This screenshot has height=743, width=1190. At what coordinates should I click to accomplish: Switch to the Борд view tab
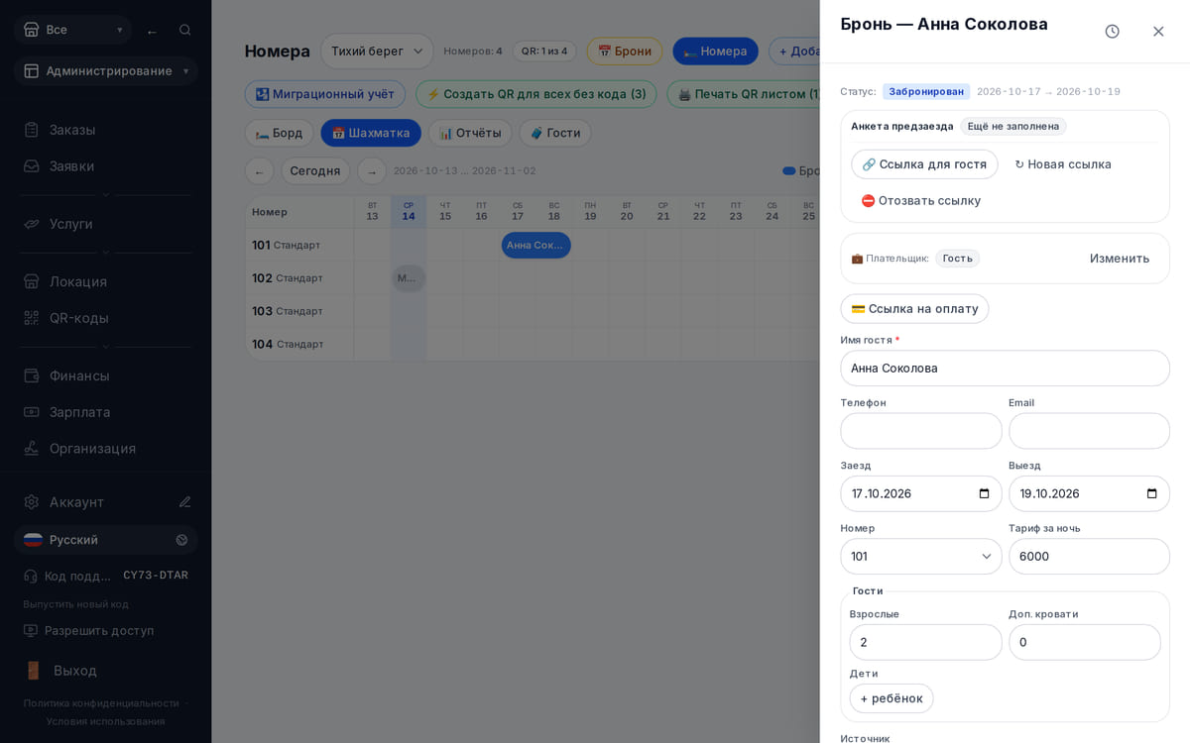[x=280, y=133]
